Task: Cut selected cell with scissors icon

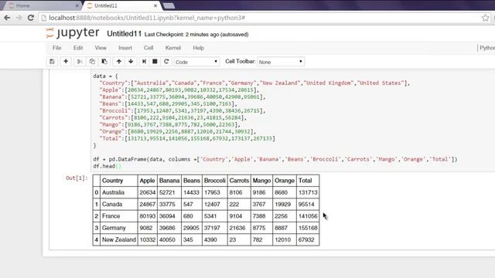Action: tap(80, 62)
